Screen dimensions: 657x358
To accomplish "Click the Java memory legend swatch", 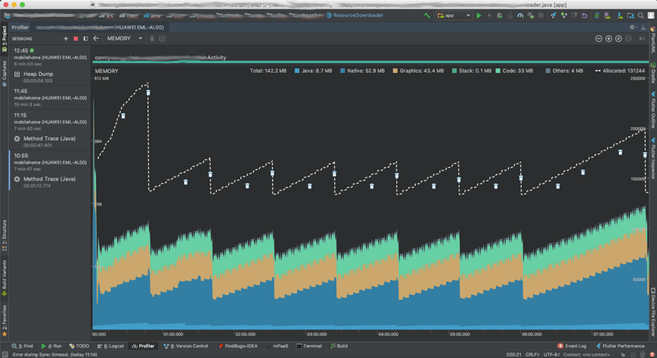I will pos(297,71).
